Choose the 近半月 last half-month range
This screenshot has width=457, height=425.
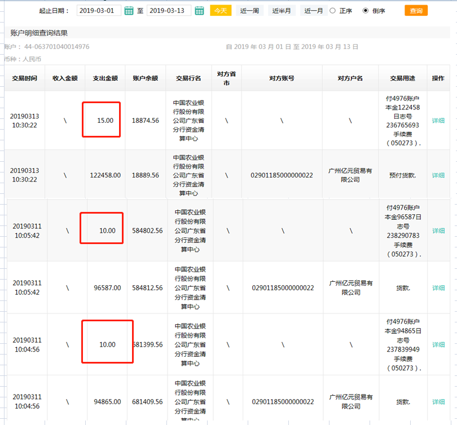pyautogui.click(x=282, y=11)
